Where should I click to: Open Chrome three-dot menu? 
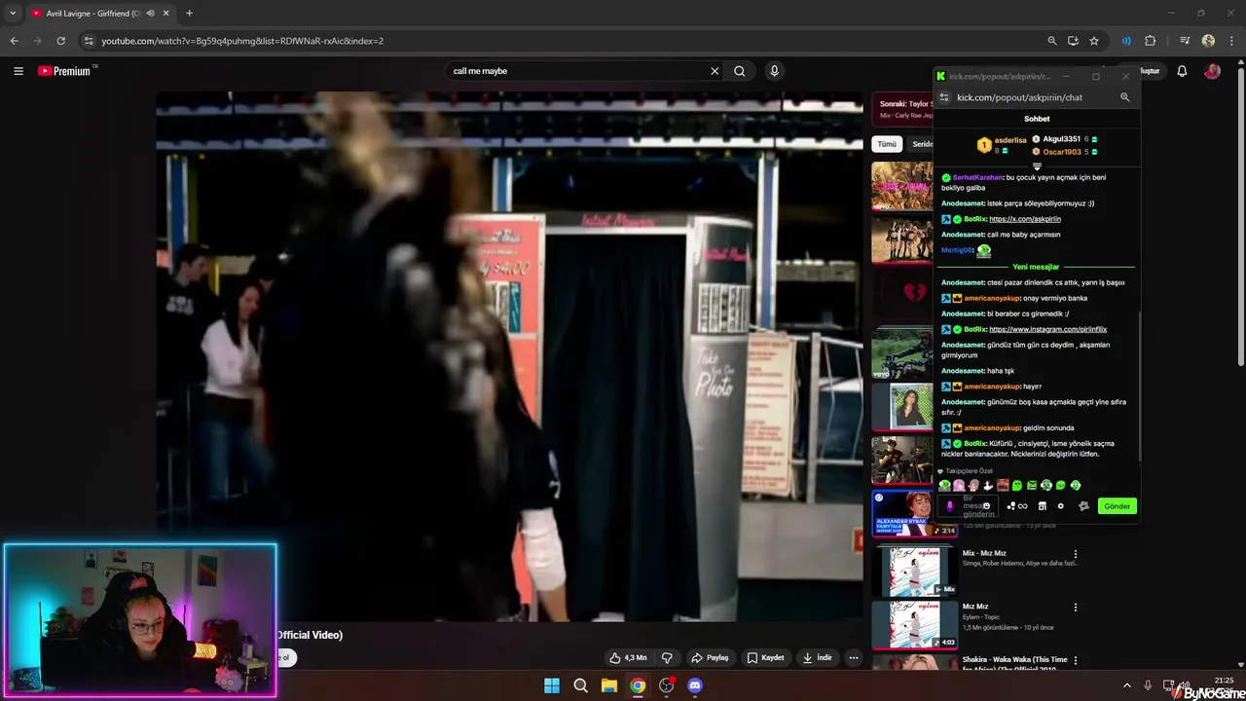pos(1231,41)
